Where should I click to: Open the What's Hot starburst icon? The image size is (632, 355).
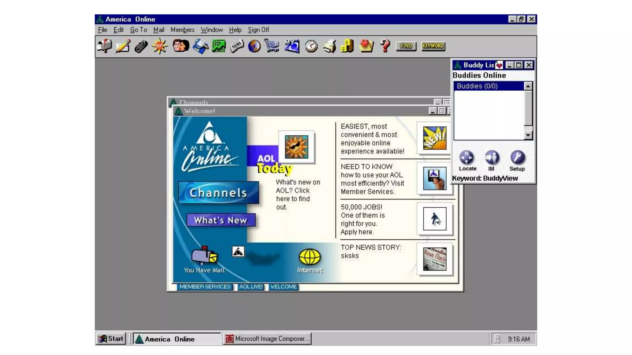(160, 46)
